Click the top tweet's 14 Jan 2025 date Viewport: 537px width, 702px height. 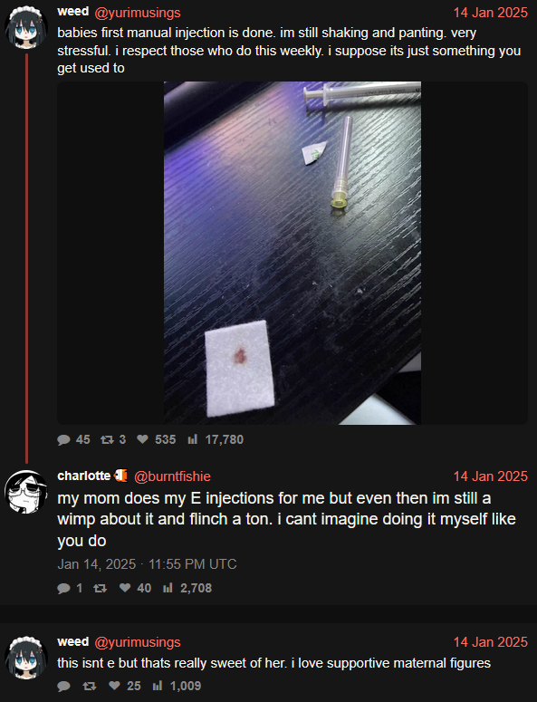[x=491, y=13]
